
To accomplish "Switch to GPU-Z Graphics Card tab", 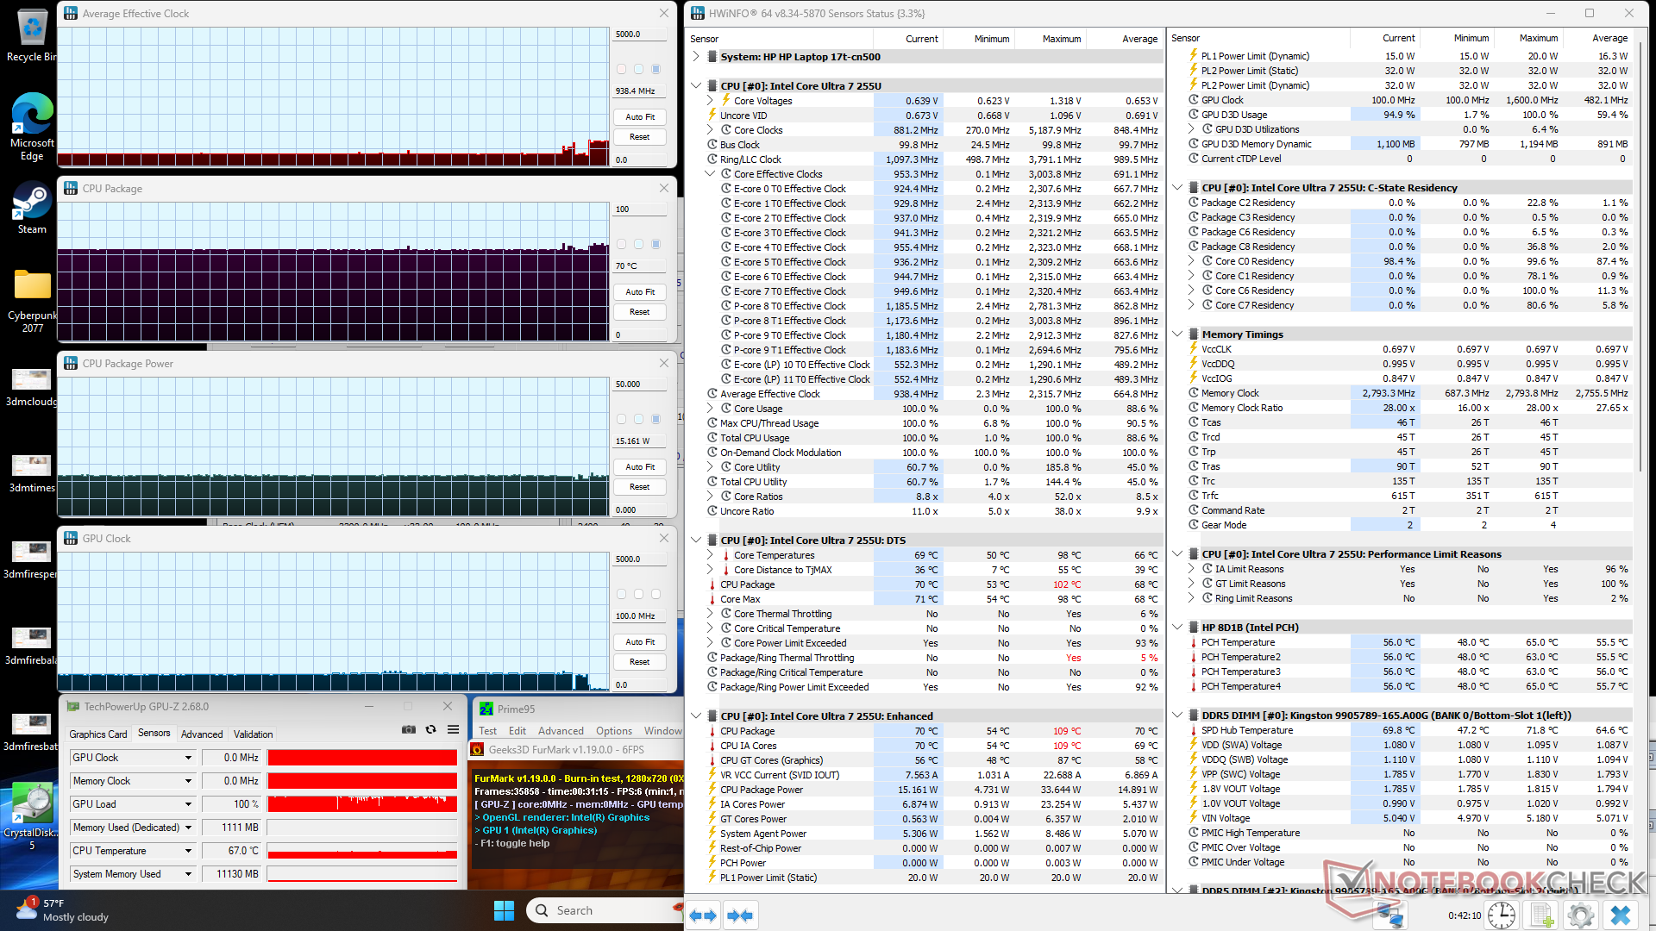I will click(x=98, y=734).
